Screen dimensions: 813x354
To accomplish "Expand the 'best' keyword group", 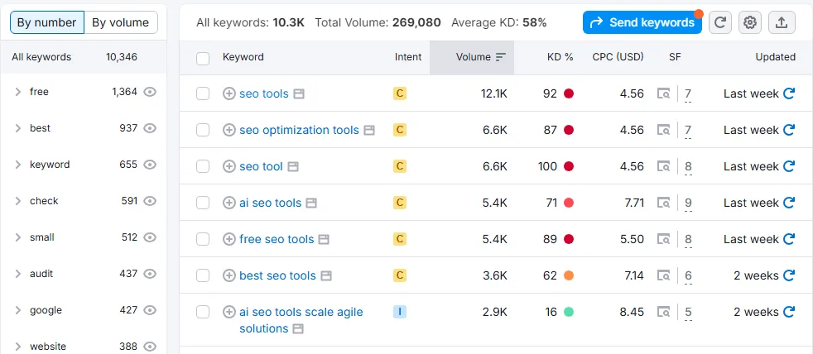I will (18, 128).
